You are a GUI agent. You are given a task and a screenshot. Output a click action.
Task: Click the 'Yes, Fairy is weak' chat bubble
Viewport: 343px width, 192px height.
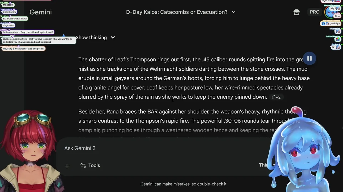pyautogui.click(x=24, y=49)
